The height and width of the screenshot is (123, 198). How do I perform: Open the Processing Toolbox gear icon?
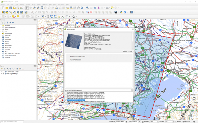click(x=95, y=8)
